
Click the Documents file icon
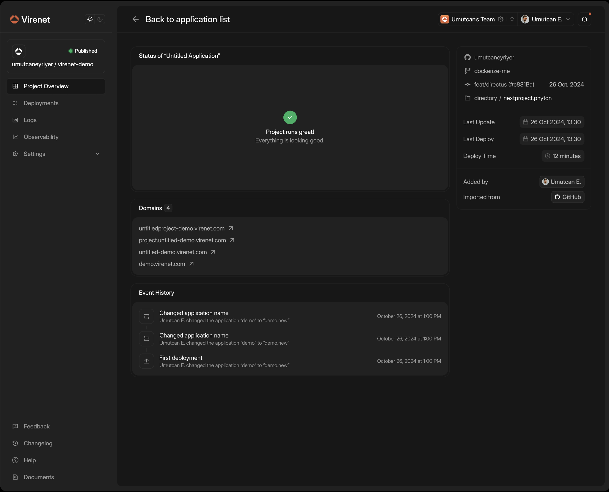click(15, 477)
